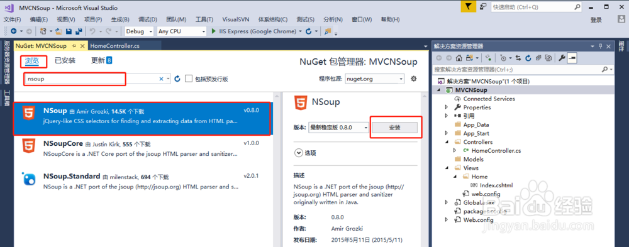Screen dimensions: 629x247
Task: Close the NuGet: MVCNSoup tab
Action: pyautogui.click(x=82, y=46)
